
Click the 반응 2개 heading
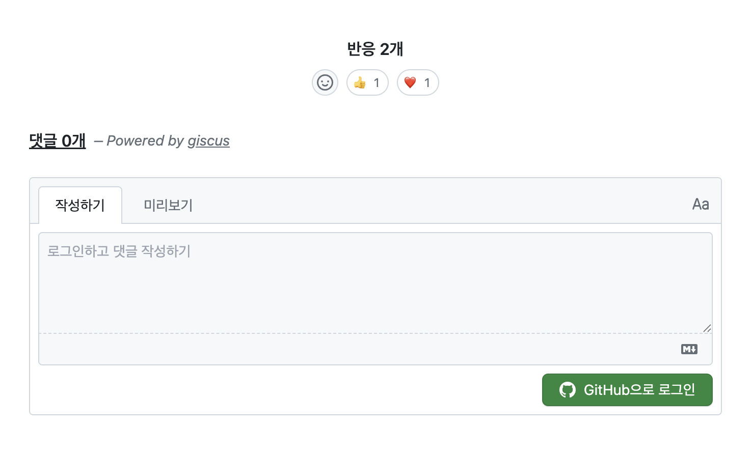[x=375, y=49]
